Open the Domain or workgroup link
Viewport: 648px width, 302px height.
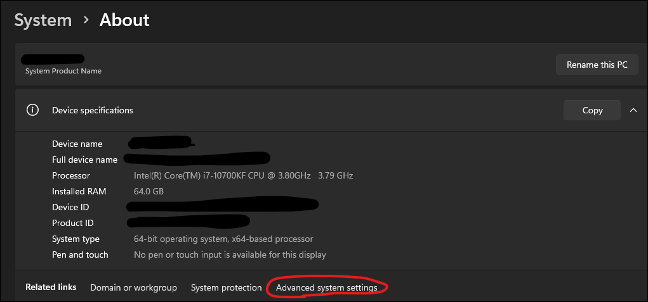click(133, 287)
